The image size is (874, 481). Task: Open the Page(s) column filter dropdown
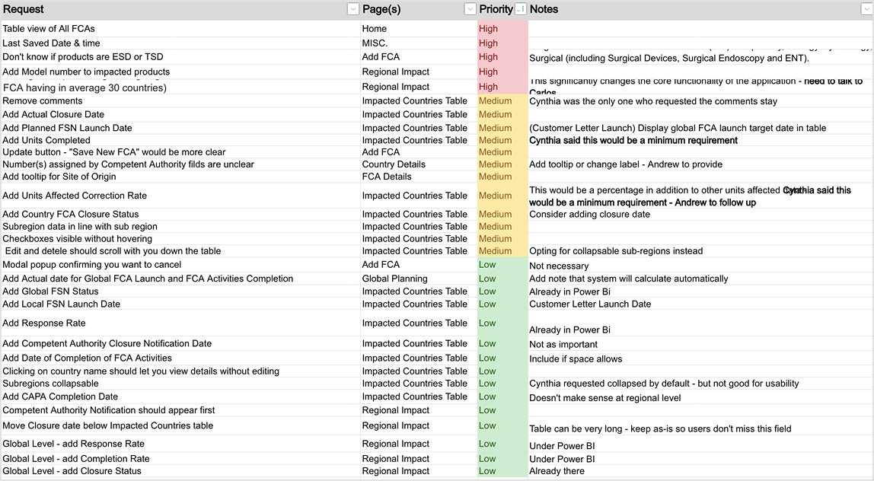click(x=470, y=9)
